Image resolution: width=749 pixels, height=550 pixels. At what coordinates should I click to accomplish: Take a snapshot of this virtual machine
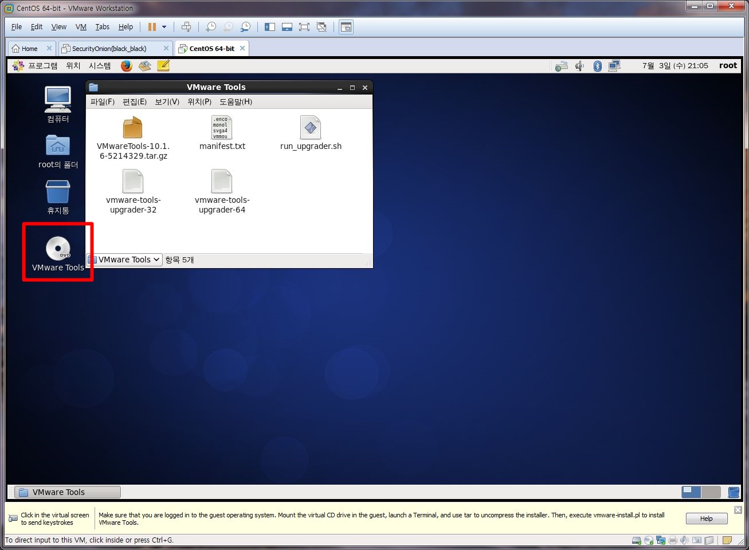(x=211, y=27)
